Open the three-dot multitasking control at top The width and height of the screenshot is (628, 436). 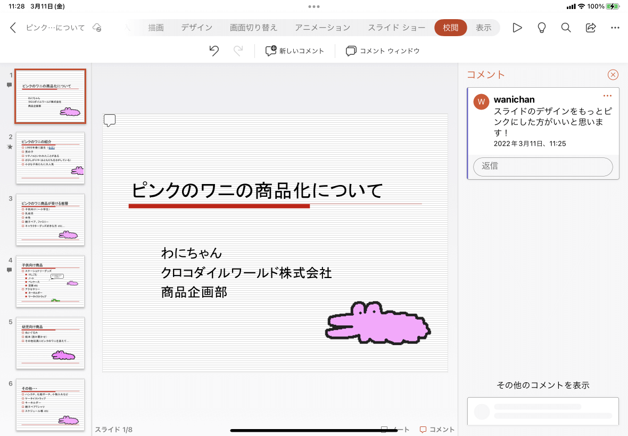tap(314, 6)
